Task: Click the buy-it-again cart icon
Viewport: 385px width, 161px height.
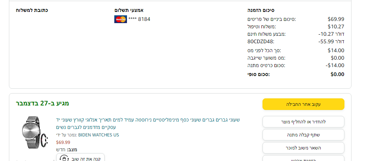Action: click(x=64, y=158)
